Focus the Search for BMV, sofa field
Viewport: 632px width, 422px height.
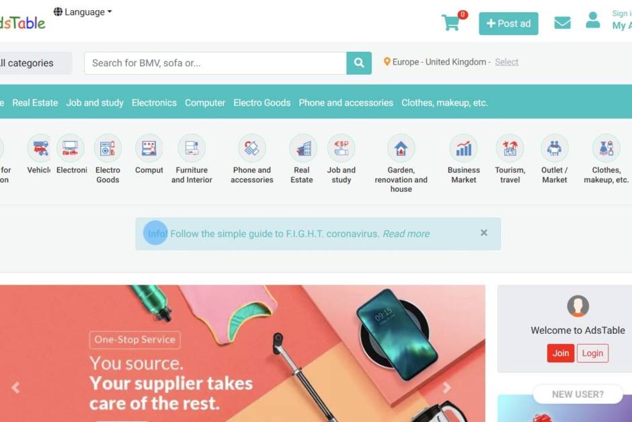tap(215, 63)
